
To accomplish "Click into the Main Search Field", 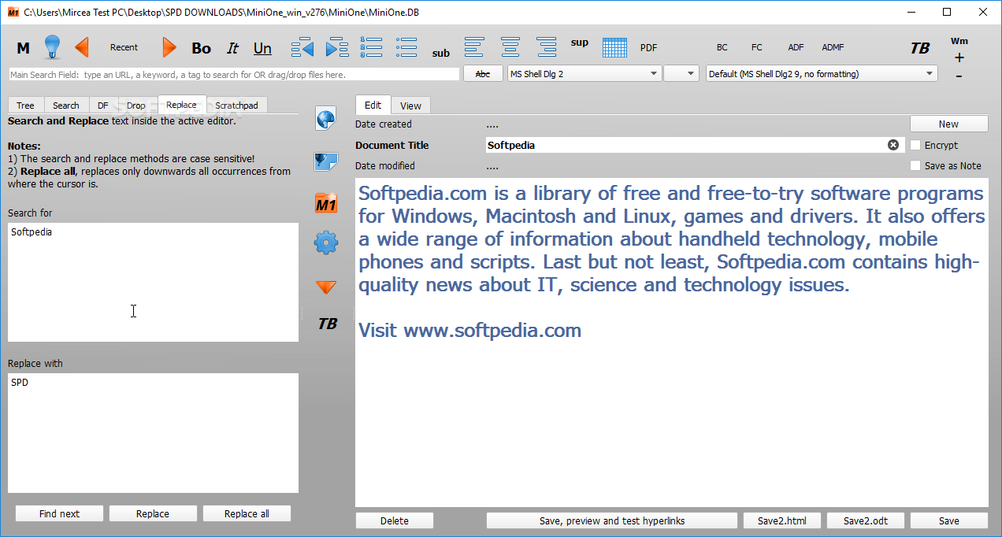I will click(x=234, y=74).
